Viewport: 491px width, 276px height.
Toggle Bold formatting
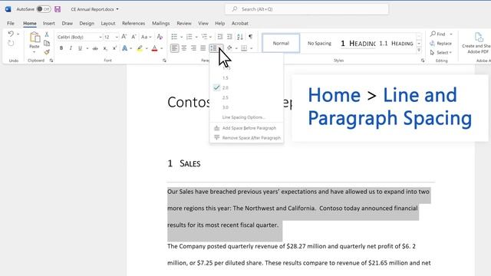click(x=61, y=48)
